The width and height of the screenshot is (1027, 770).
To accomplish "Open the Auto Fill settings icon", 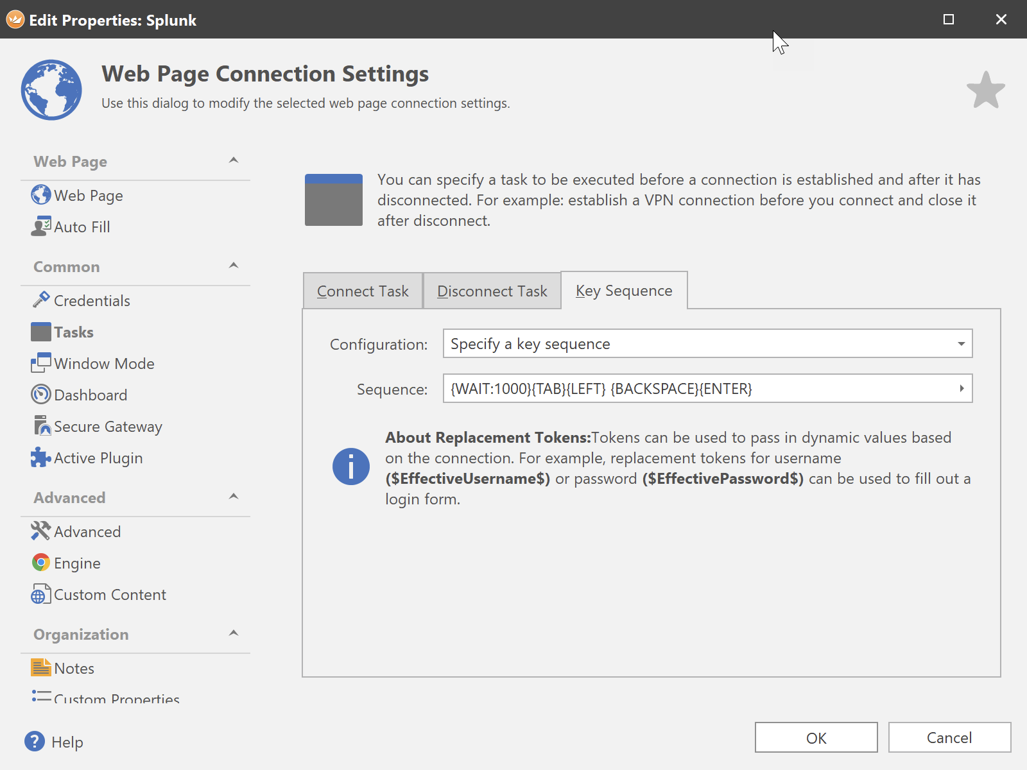I will click(41, 227).
